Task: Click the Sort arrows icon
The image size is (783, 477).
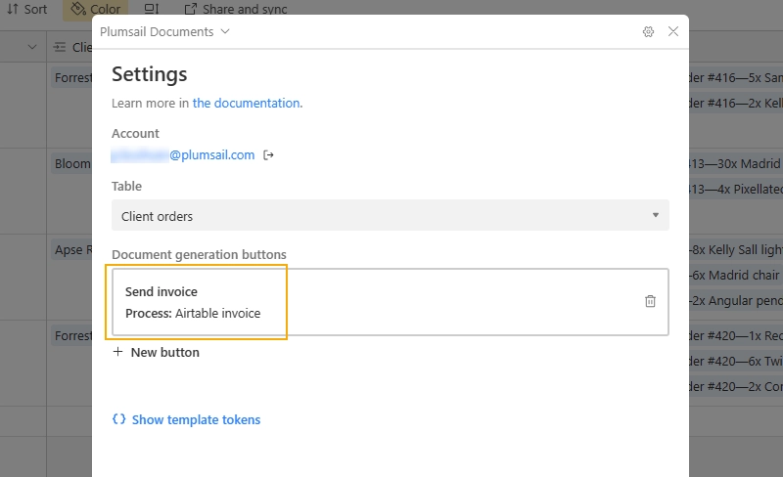Action: tap(13, 9)
